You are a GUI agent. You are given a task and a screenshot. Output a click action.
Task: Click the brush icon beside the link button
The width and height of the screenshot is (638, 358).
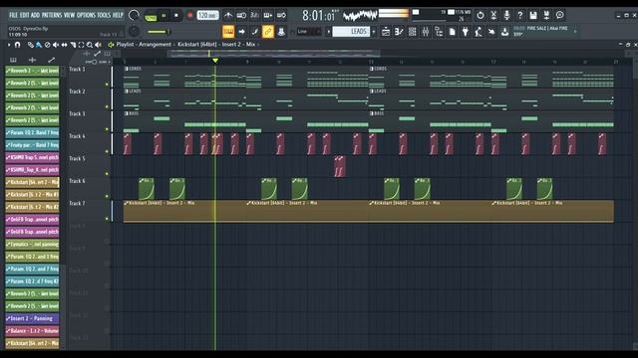pyautogui.click(x=255, y=31)
